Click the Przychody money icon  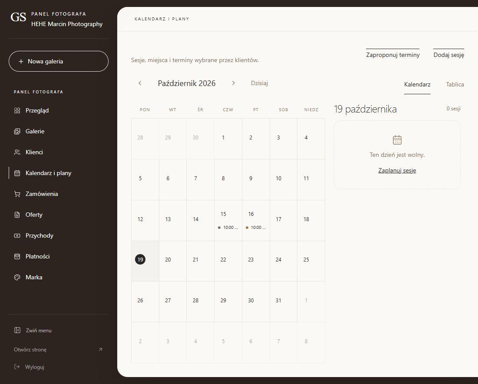(17, 236)
